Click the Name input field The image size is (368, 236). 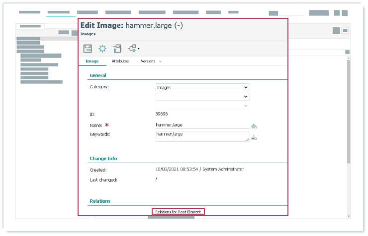coord(202,125)
